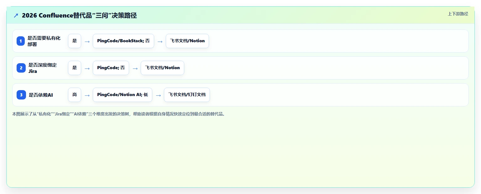
Task: Click the 是 chip in the Jira row
Action: pyautogui.click(x=75, y=68)
